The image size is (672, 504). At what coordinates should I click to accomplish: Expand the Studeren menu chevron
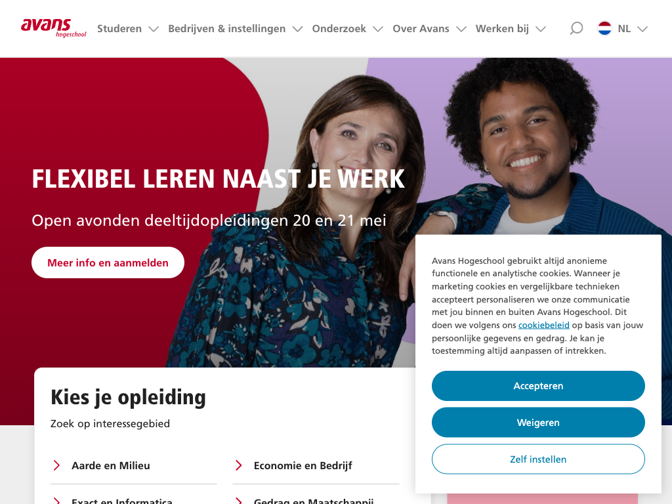(x=154, y=29)
